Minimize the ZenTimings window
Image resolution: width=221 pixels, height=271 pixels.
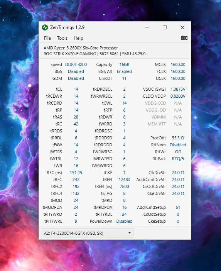pos(147,27)
